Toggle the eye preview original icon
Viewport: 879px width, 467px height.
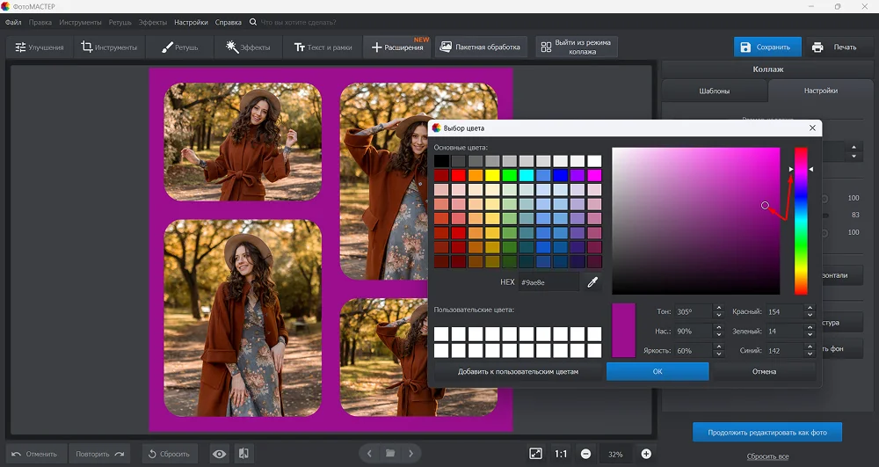click(x=219, y=454)
